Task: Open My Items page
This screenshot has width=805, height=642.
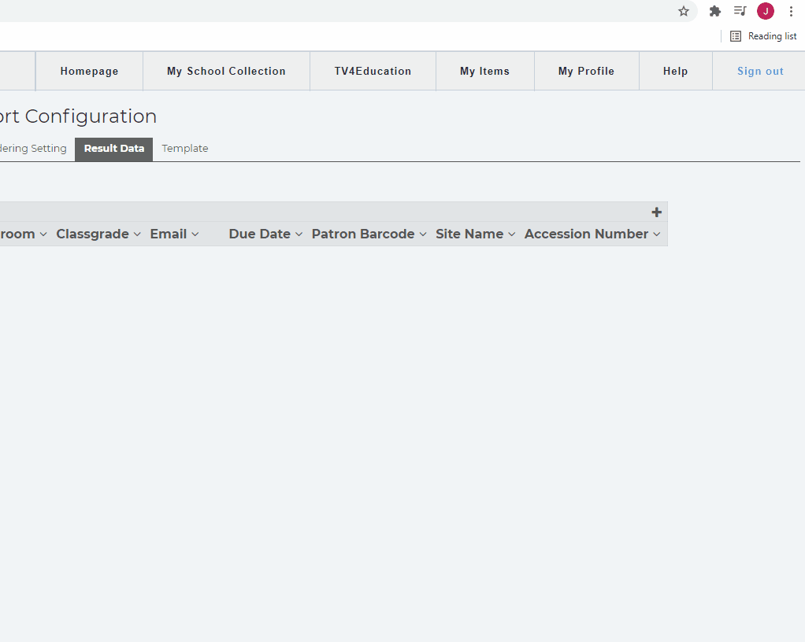Action: coord(484,72)
